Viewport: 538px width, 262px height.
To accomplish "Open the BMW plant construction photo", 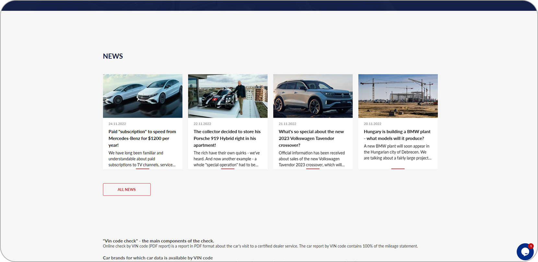I will click(398, 96).
